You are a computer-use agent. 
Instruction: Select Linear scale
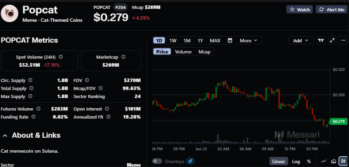(x=278, y=161)
